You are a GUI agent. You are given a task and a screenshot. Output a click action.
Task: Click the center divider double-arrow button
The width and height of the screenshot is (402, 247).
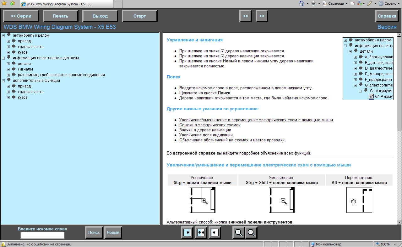pyautogui.click(x=201, y=233)
